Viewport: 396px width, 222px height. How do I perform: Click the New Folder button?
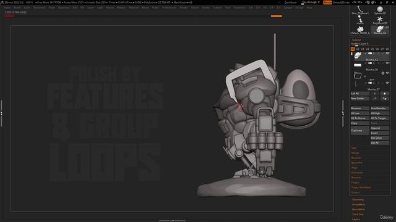click(360, 99)
